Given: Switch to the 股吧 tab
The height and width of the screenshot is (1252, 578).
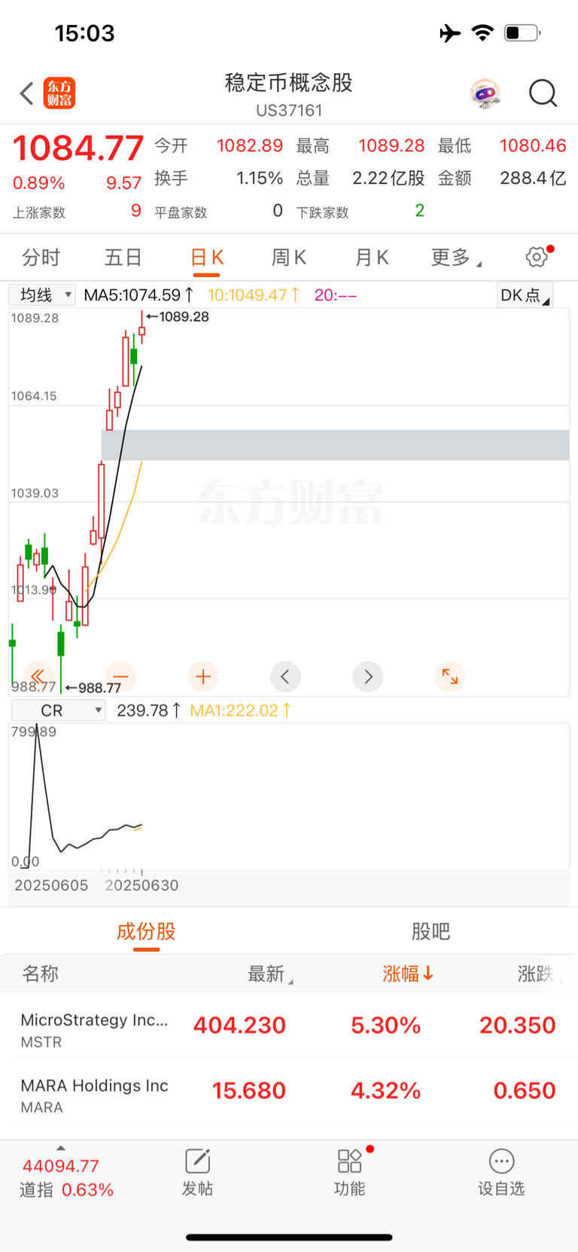Looking at the screenshot, I should coord(430,932).
